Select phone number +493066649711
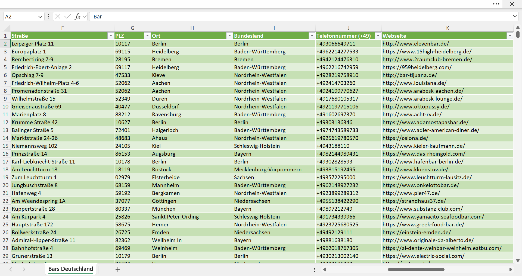This screenshot has height=276, width=522. click(x=349, y=44)
